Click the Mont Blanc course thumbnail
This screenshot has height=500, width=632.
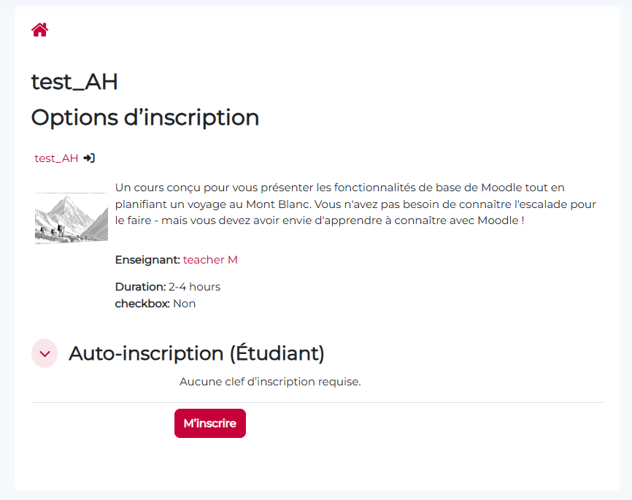pyautogui.click(x=71, y=218)
